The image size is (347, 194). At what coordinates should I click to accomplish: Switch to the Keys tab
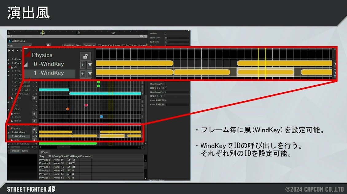point(25,151)
